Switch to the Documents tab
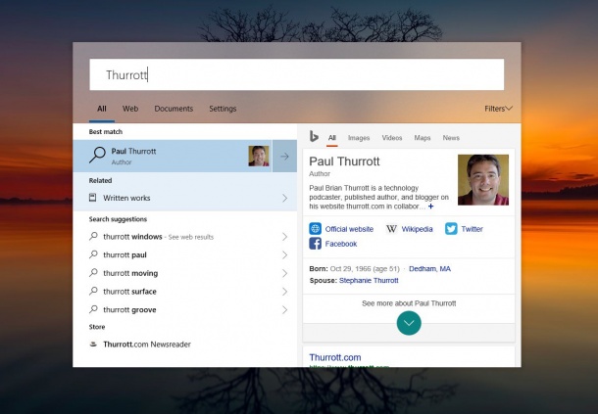The image size is (598, 414). click(x=174, y=109)
